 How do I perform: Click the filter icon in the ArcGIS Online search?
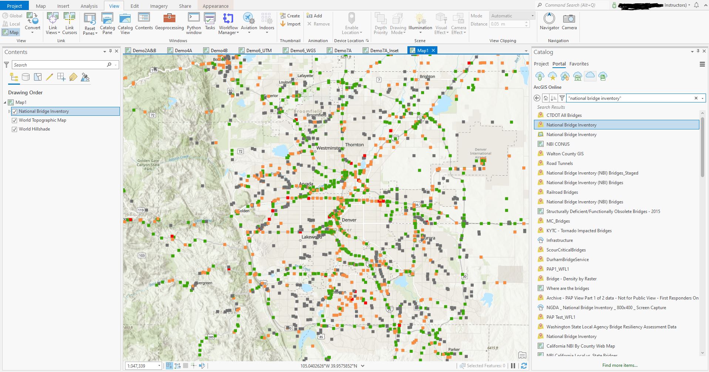click(562, 98)
